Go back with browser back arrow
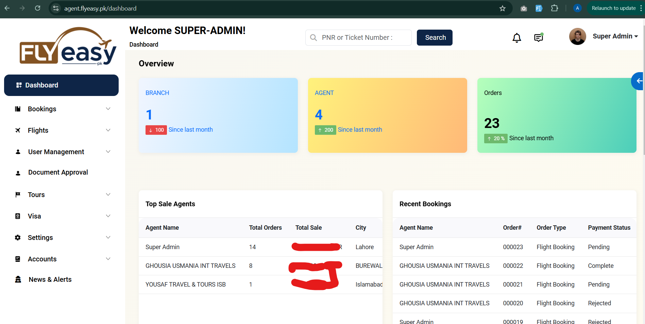Screen dimensions: 645x324 [x=7, y=8]
